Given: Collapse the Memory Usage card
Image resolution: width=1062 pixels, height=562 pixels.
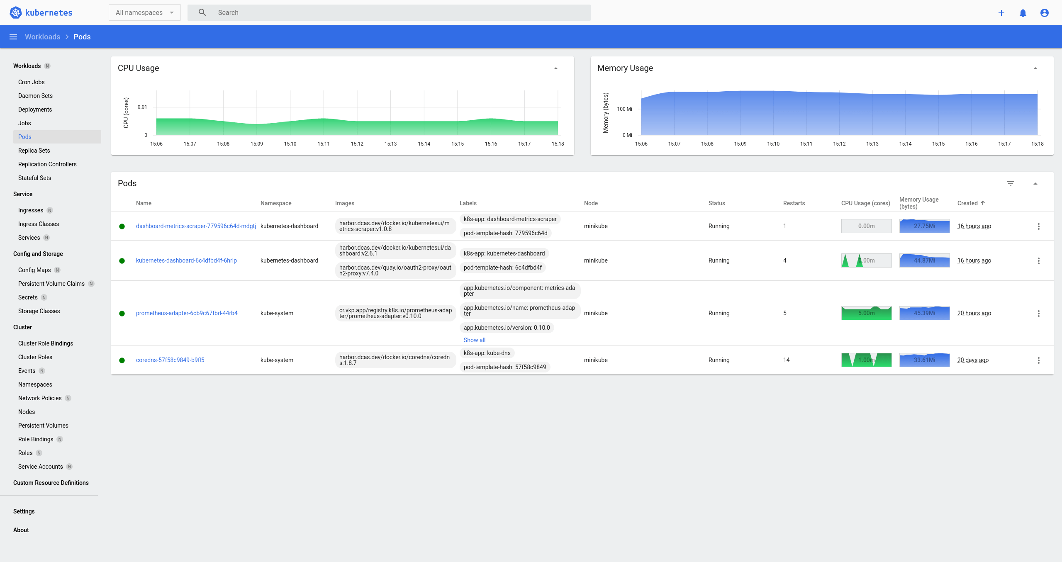Looking at the screenshot, I should (1035, 68).
